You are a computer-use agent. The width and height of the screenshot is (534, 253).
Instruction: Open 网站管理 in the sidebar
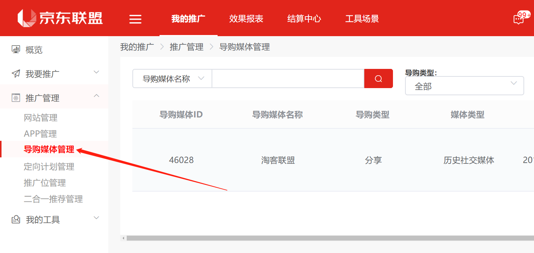[x=41, y=118]
